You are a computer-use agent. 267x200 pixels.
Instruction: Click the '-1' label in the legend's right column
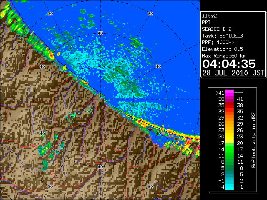(x=240, y=187)
